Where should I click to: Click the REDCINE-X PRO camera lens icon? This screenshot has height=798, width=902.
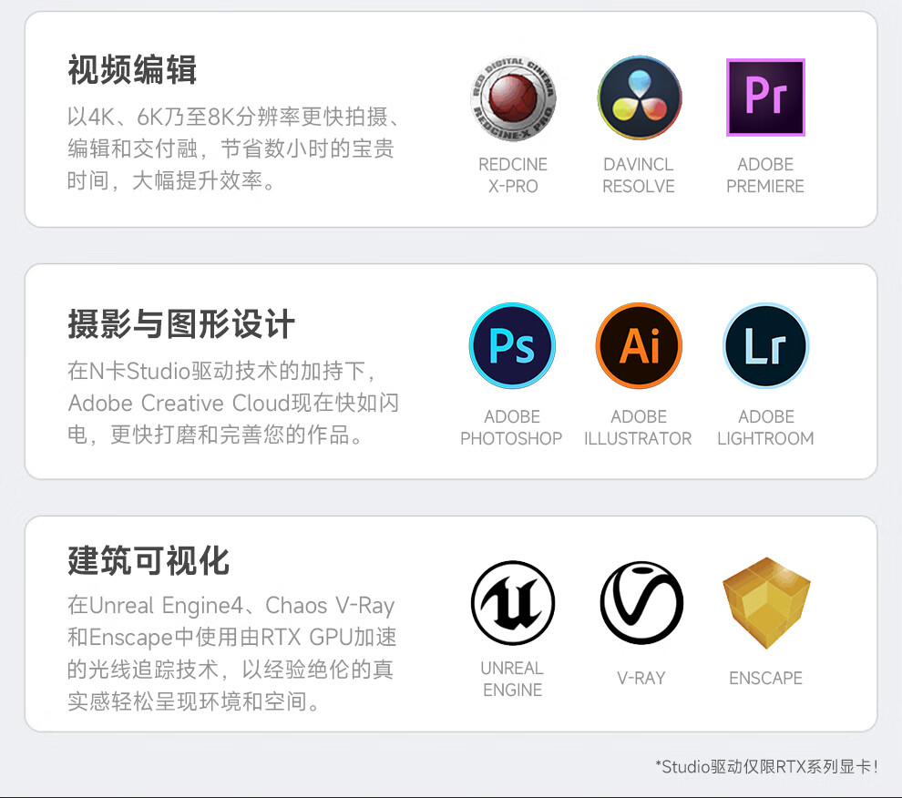pos(513,97)
